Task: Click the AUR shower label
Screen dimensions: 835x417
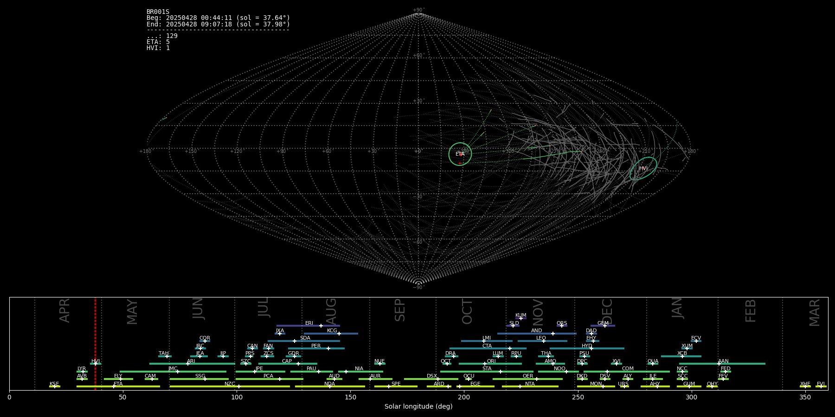Action: (375, 376)
